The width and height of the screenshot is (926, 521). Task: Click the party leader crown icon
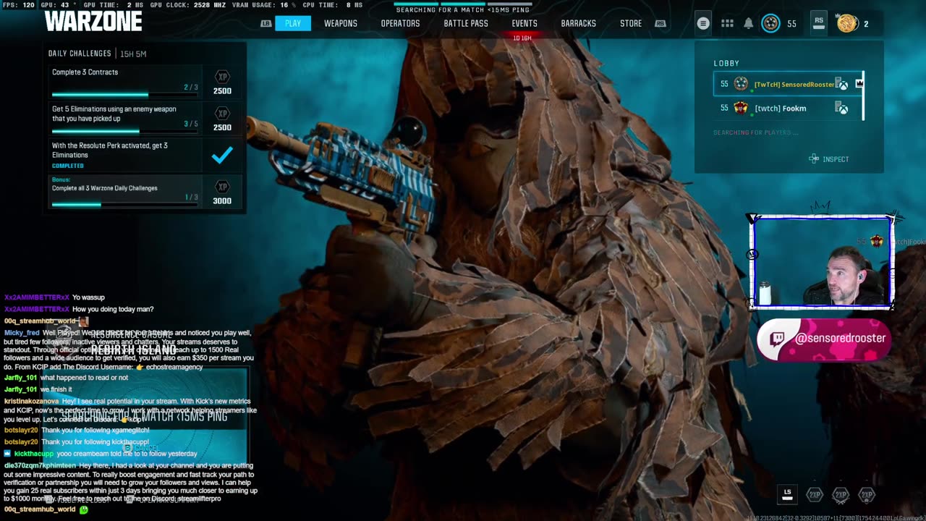[859, 84]
